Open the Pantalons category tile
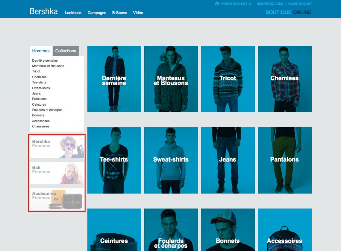This screenshot has height=251, width=341. (x=285, y=160)
